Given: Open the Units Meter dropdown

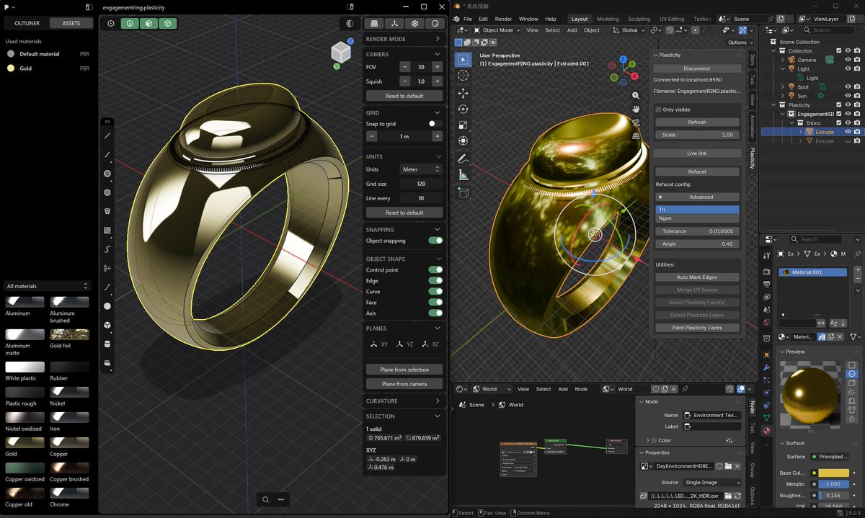Looking at the screenshot, I should pos(422,169).
